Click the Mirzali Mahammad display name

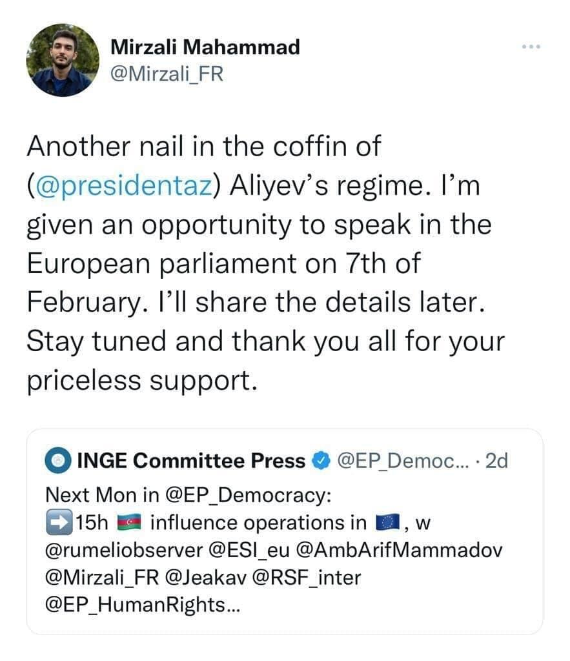pyautogui.click(x=205, y=46)
